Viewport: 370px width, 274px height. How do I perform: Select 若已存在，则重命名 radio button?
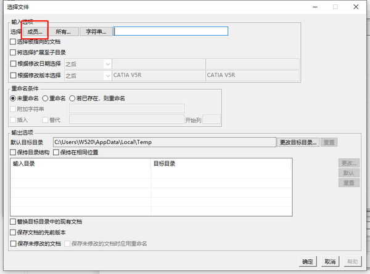tap(72, 99)
